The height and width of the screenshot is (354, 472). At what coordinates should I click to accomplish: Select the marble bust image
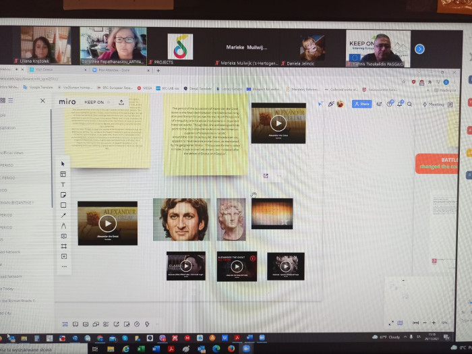click(231, 219)
